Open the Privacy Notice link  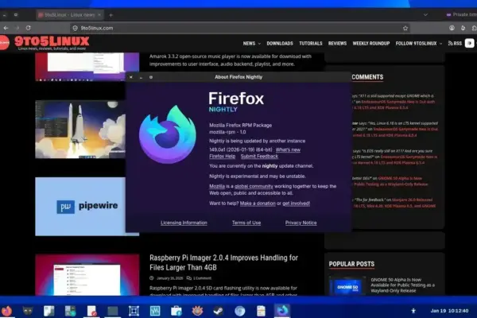tap(301, 223)
